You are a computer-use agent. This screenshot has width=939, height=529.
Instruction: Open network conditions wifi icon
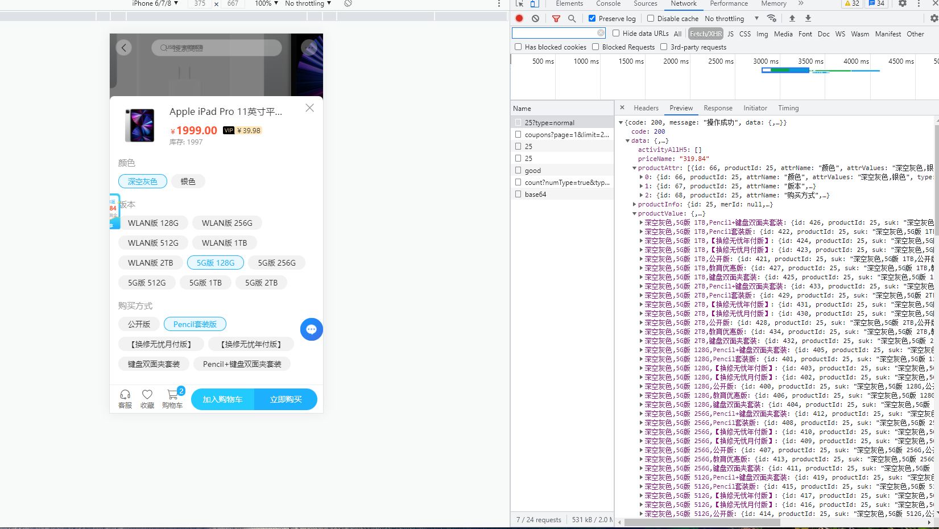[x=771, y=18]
